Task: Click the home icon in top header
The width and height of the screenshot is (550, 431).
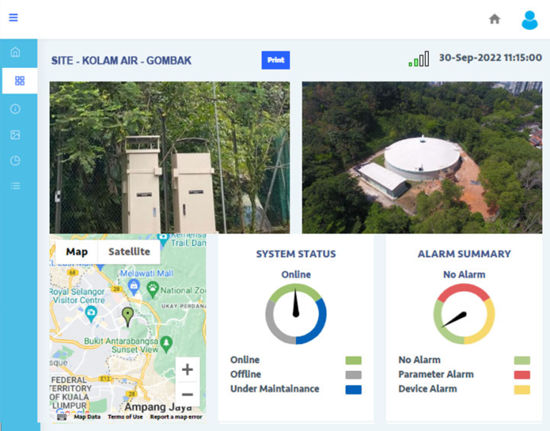Action: coord(494,19)
